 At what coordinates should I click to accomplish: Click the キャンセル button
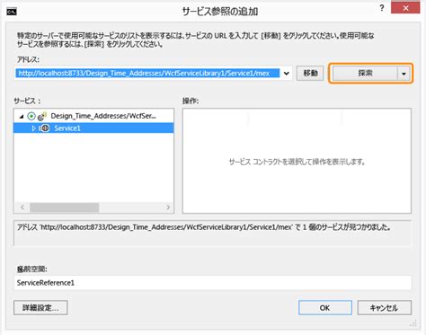pyautogui.click(x=384, y=308)
